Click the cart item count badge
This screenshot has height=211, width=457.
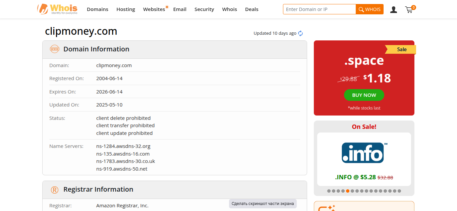413,7
